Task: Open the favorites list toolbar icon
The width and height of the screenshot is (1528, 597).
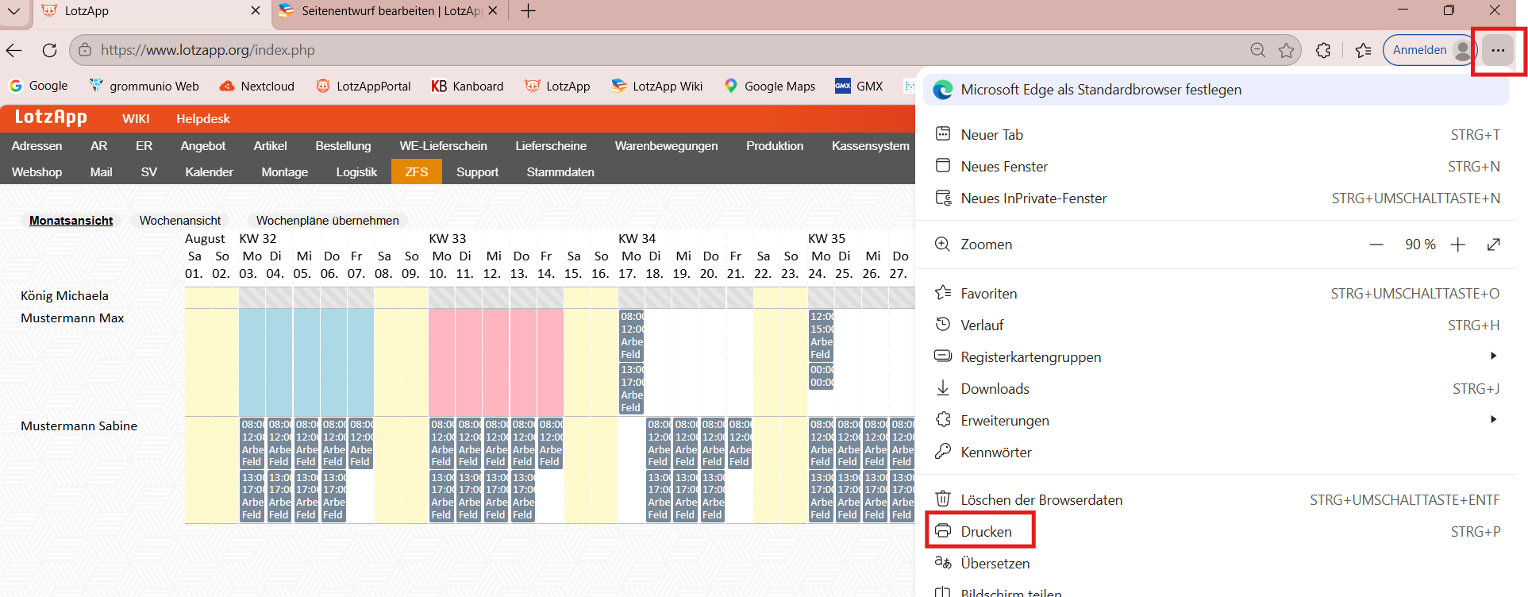Action: pos(1364,50)
